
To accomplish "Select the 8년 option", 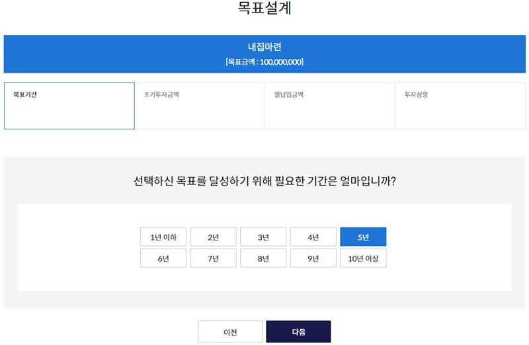I will tap(263, 258).
